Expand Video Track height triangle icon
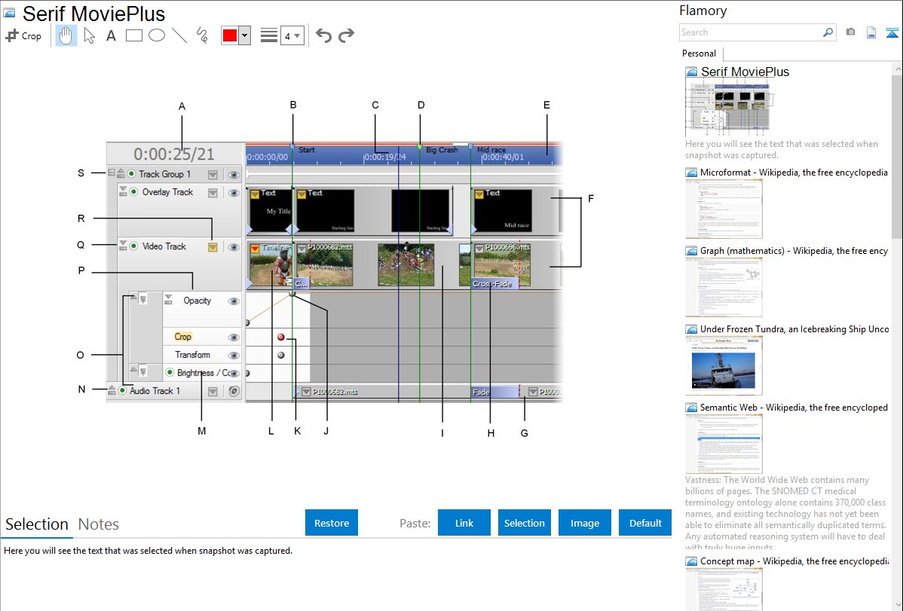 tap(123, 246)
